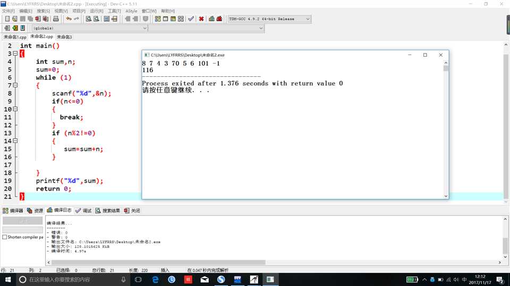Open Microsoft Edge from taskbar

tap(155, 280)
